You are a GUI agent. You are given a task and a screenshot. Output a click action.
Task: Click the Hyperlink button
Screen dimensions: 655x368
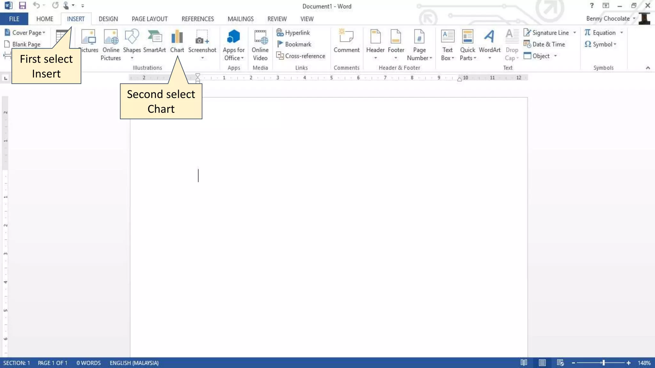click(293, 33)
